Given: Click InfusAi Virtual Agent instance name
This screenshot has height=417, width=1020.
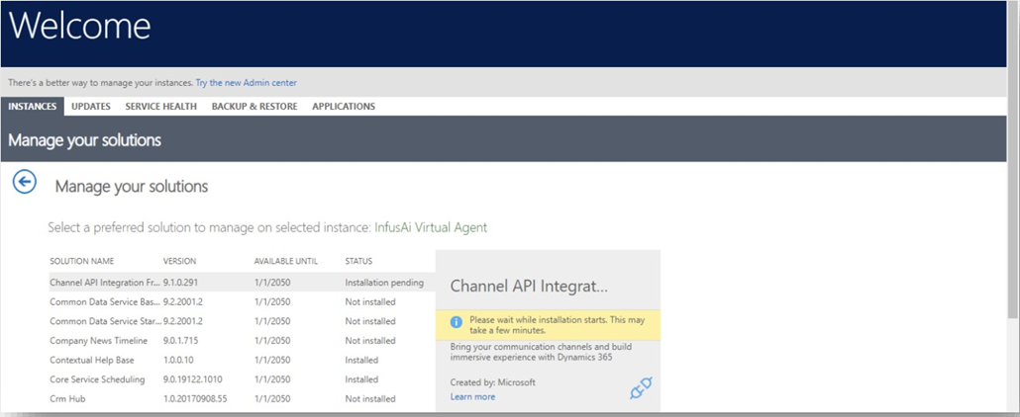Looking at the screenshot, I should pos(431,227).
